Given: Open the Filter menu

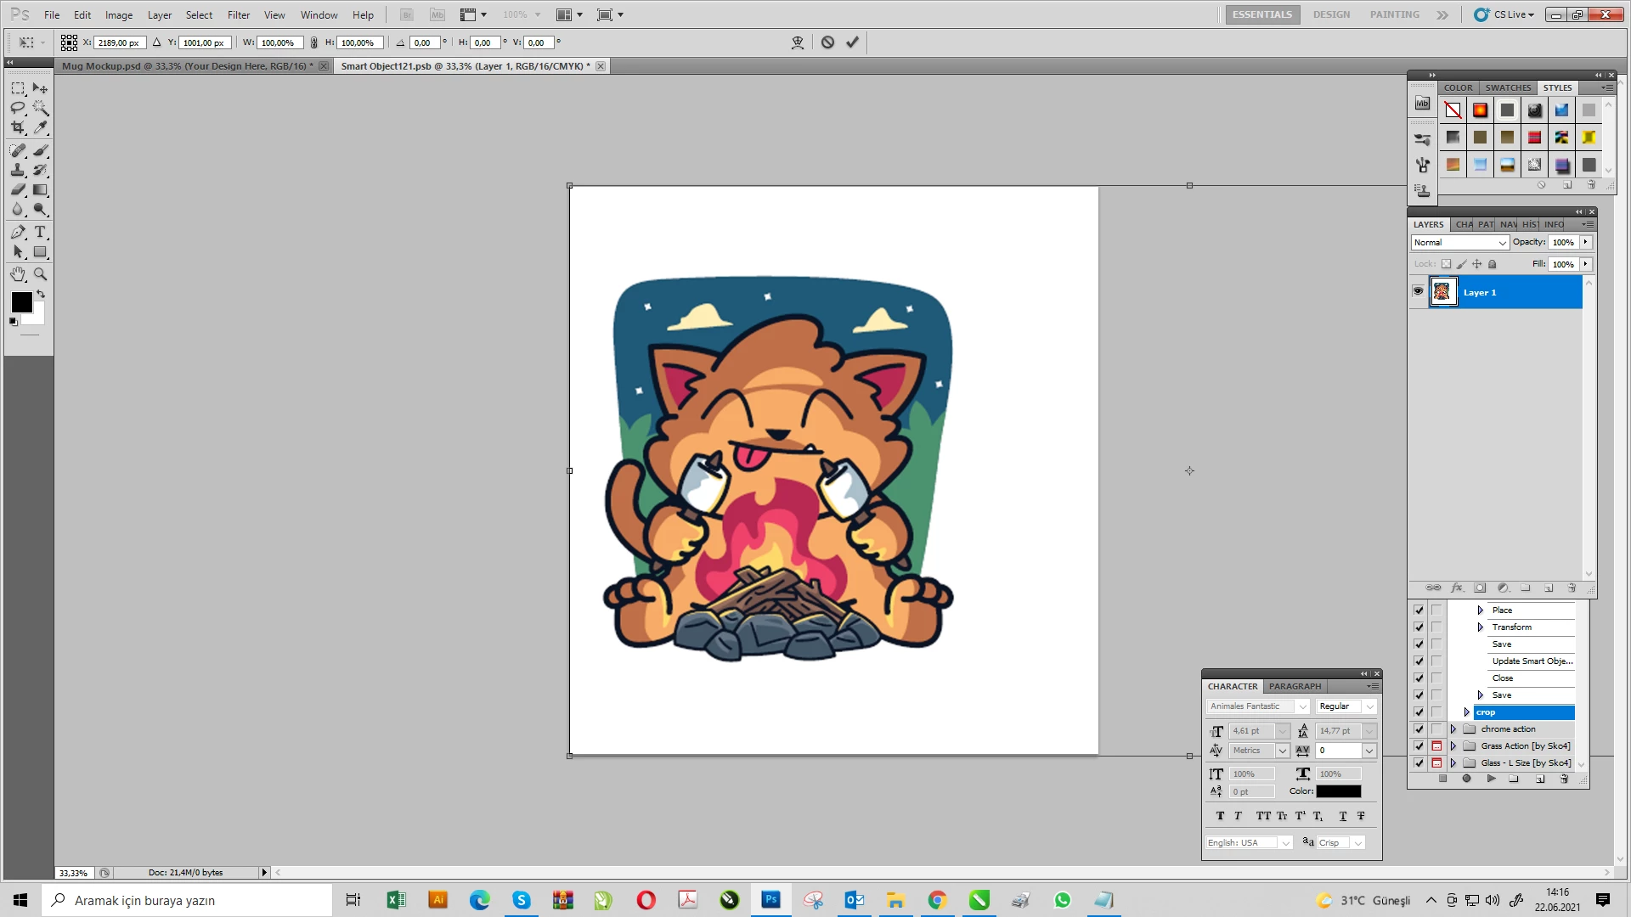Looking at the screenshot, I should coord(238,14).
